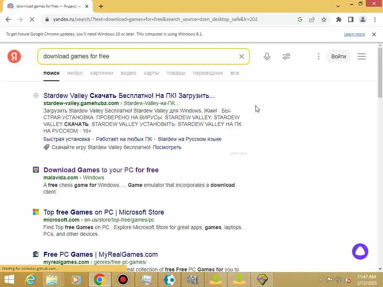The width and height of the screenshot is (383, 287).
Task: Switch to the товары tab
Action: pos(176,73)
